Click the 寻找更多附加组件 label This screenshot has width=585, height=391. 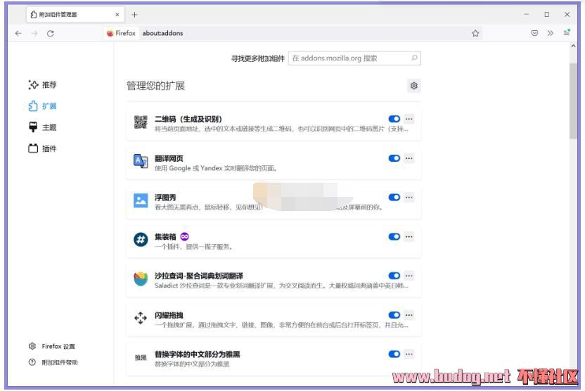click(x=258, y=58)
